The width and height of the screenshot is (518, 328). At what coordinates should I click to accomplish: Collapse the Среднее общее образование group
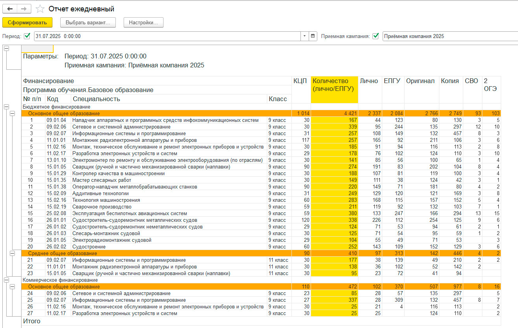click(x=13, y=254)
